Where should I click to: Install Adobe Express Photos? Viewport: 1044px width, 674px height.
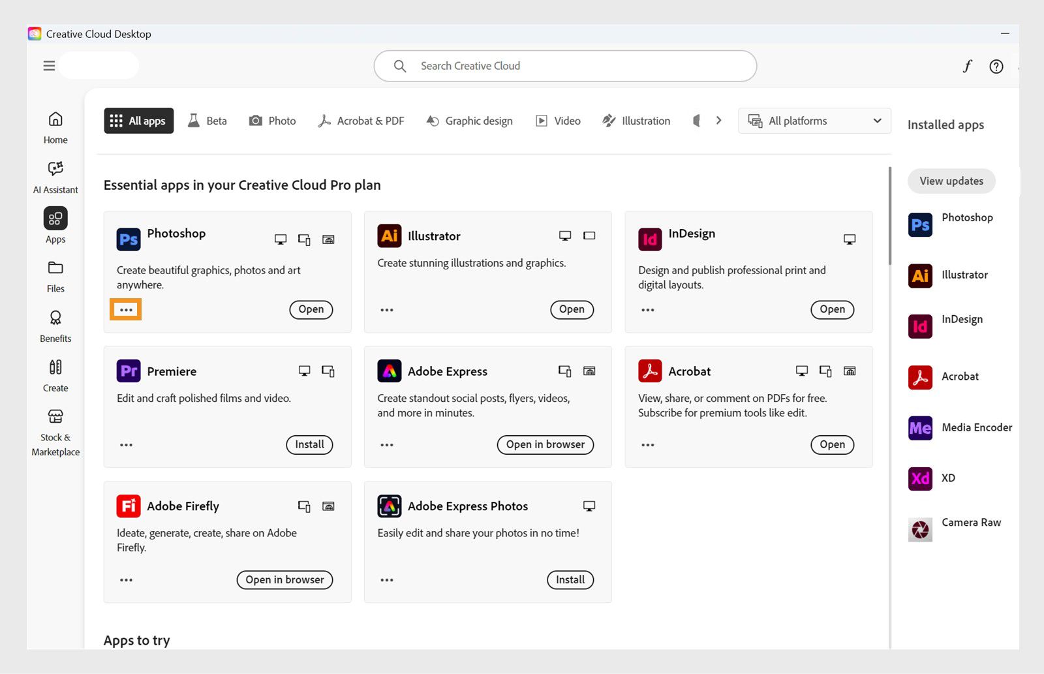pyautogui.click(x=570, y=579)
